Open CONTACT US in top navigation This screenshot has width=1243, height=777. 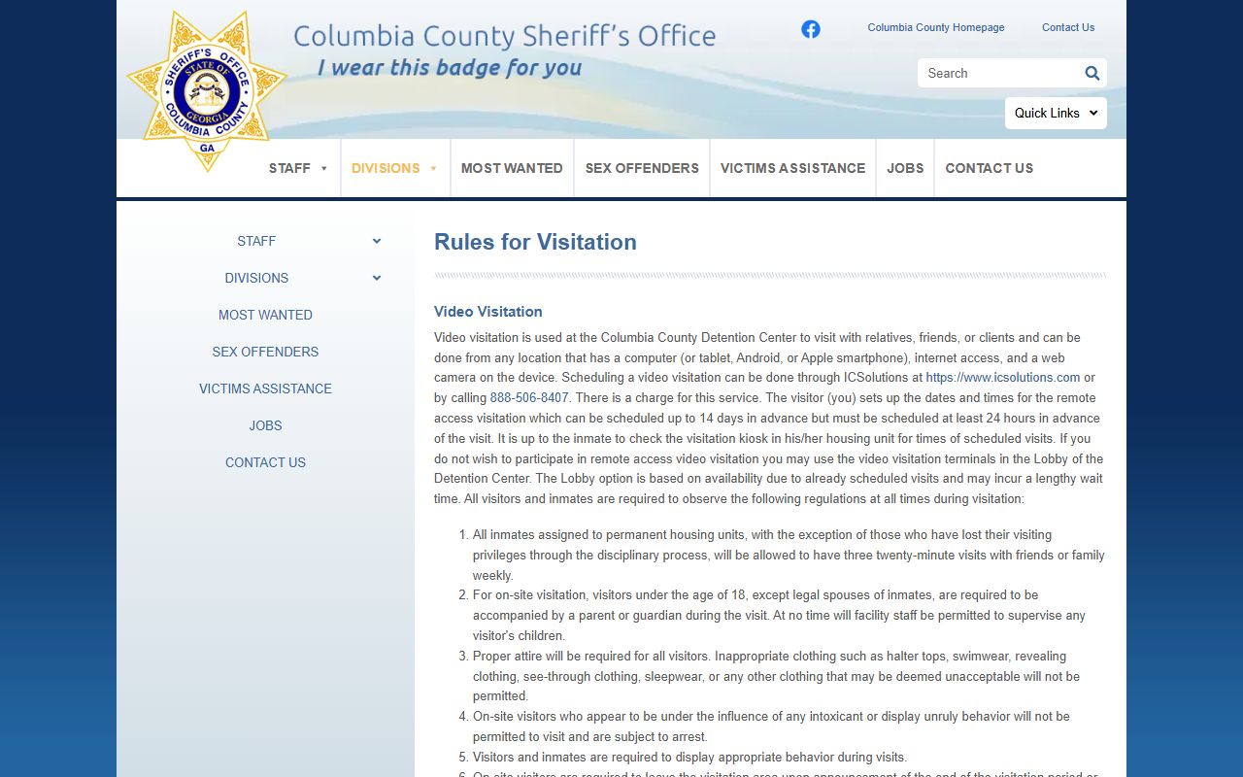pos(990,168)
